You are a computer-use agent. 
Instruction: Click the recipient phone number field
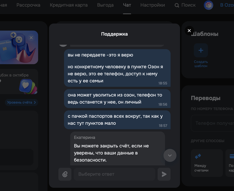click(x=214, y=123)
